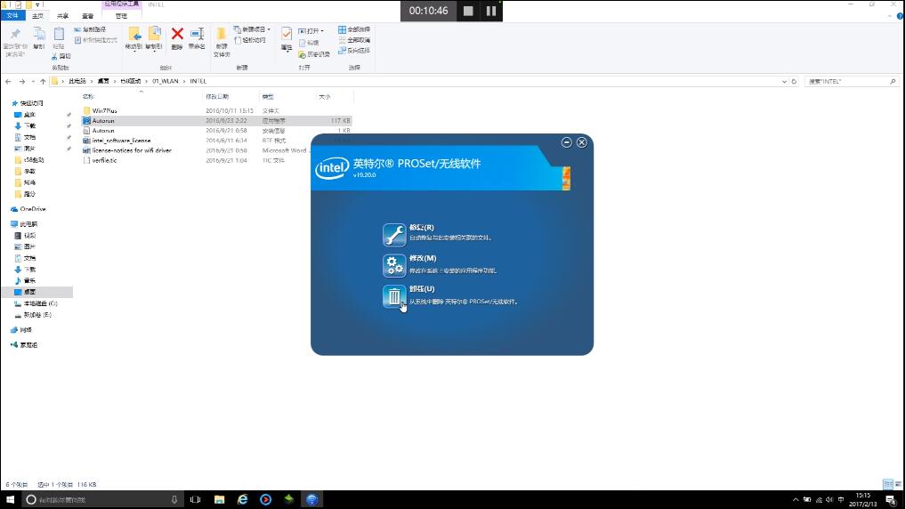Click Invert selection (反向选择) in ribbon
This screenshot has width=906, height=509.
coord(354,50)
